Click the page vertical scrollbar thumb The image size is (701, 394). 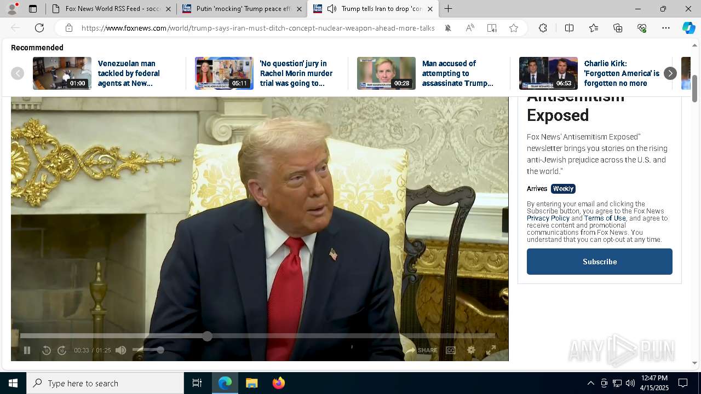click(695, 88)
